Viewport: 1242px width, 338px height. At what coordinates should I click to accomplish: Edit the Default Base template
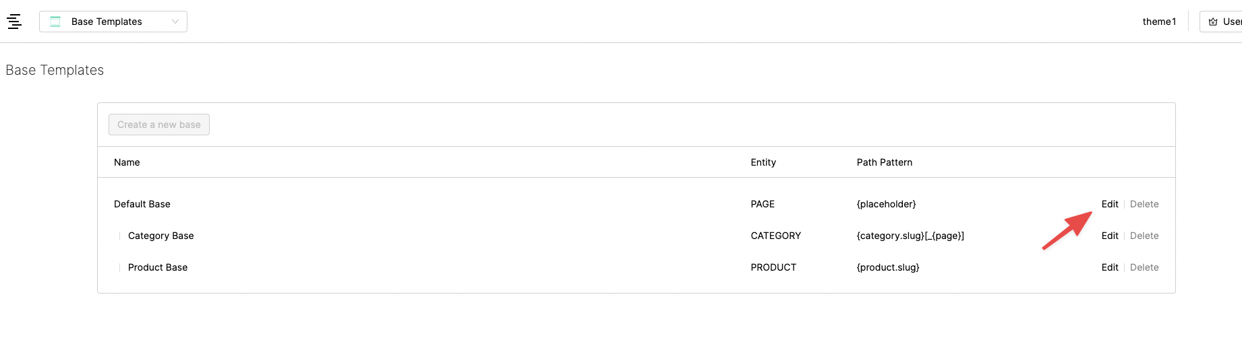click(x=1109, y=204)
